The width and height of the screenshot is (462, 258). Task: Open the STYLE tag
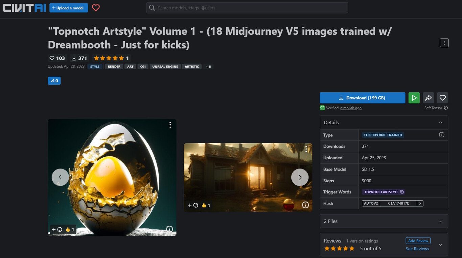point(95,67)
